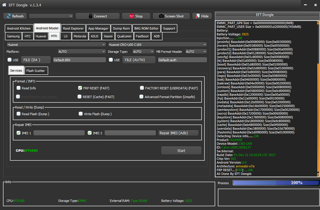Toggle the IMEI 1 checkbox

(18, 133)
